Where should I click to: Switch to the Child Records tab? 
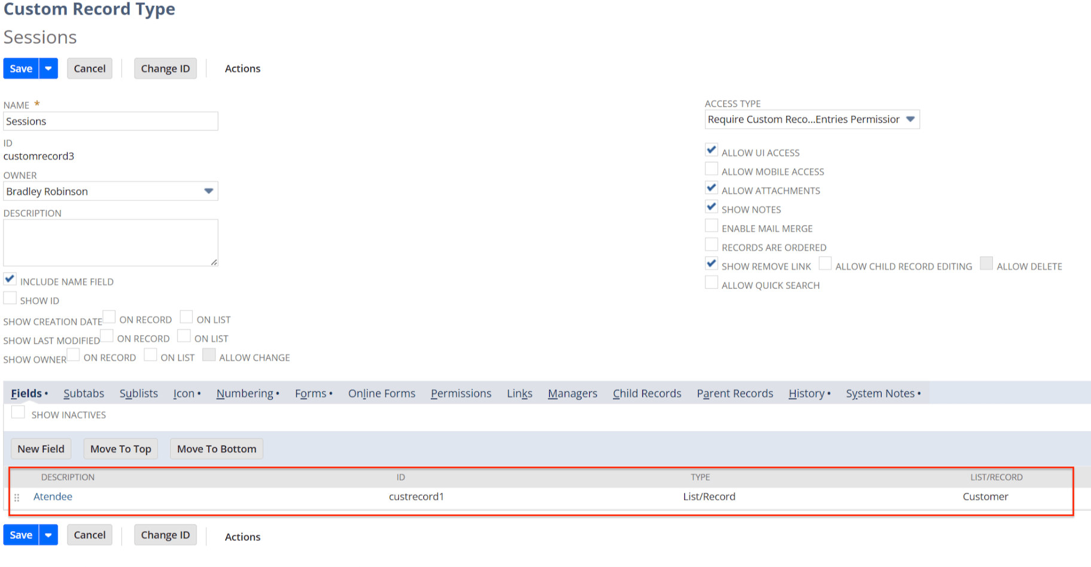coord(647,393)
